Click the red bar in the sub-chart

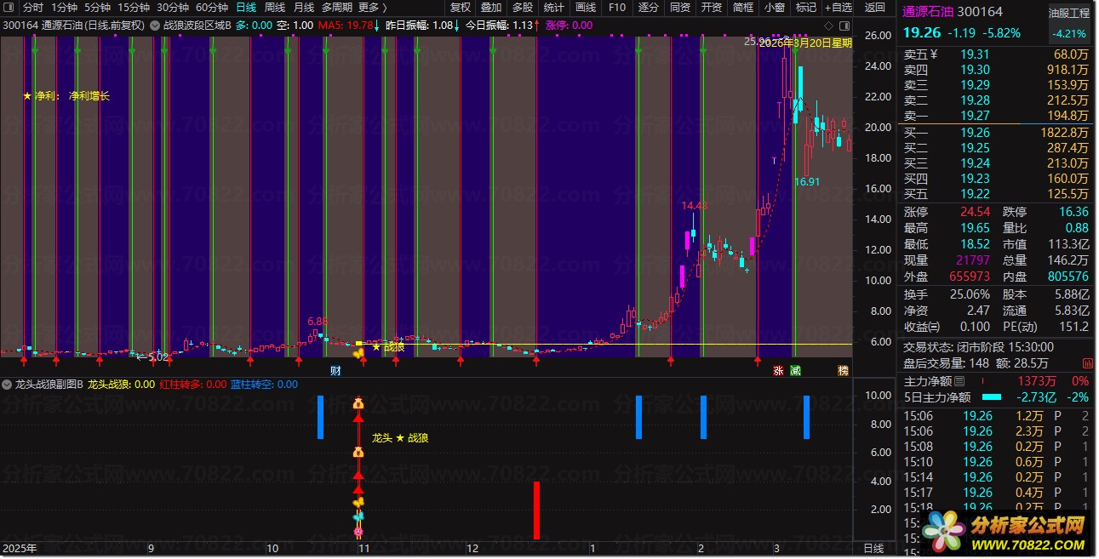[536, 511]
